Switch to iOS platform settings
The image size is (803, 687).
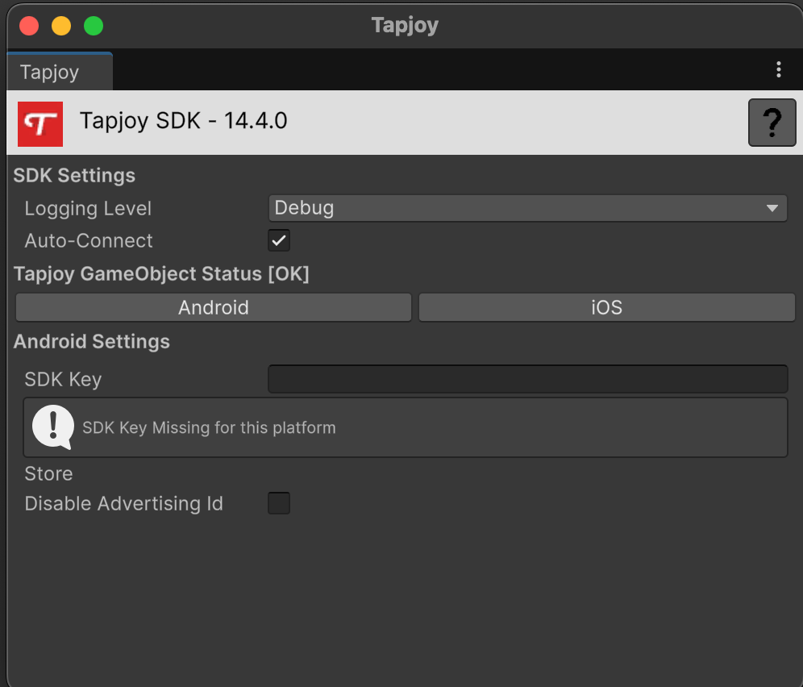click(607, 307)
